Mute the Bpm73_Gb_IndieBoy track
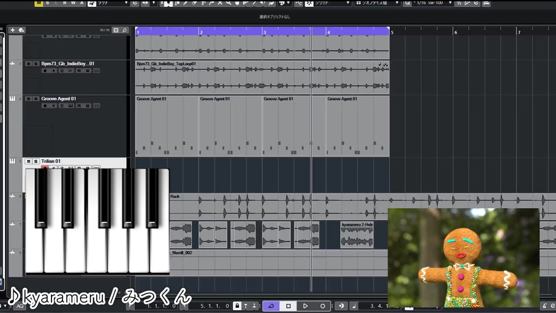 click(x=28, y=64)
